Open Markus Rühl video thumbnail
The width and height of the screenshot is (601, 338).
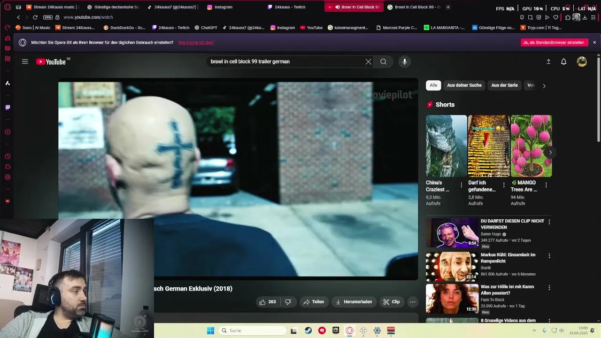(452, 267)
